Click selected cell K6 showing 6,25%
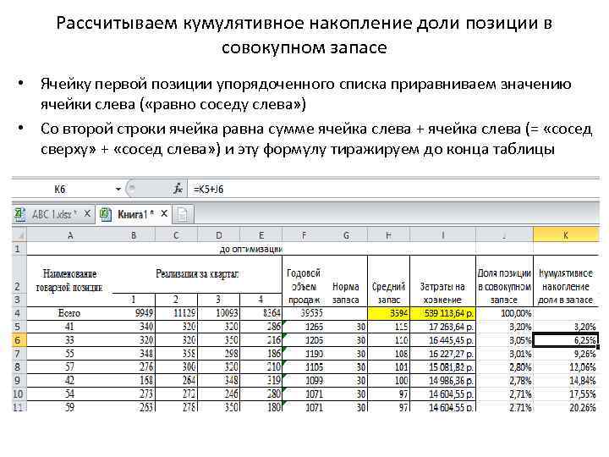Screen dimensions: 609x457 pos(566,340)
